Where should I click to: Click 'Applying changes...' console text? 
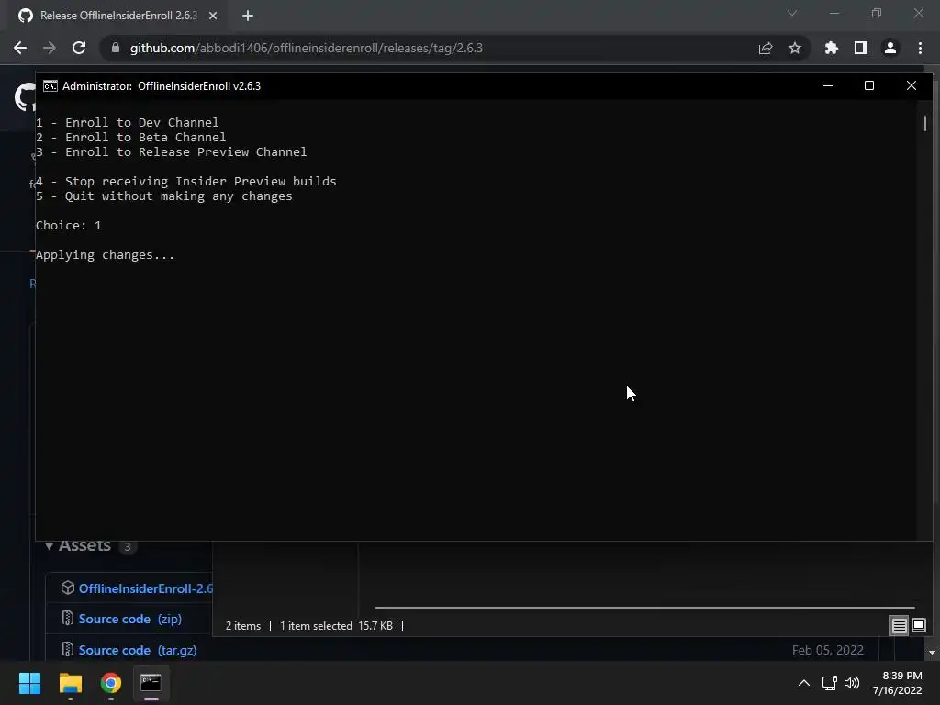(x=105, y=255)
